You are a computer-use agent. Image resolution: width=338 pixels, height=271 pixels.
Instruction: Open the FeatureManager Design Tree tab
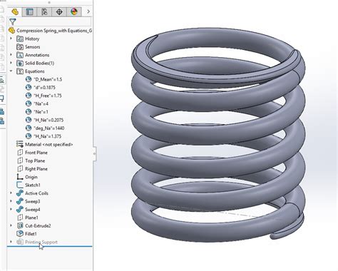15,11
